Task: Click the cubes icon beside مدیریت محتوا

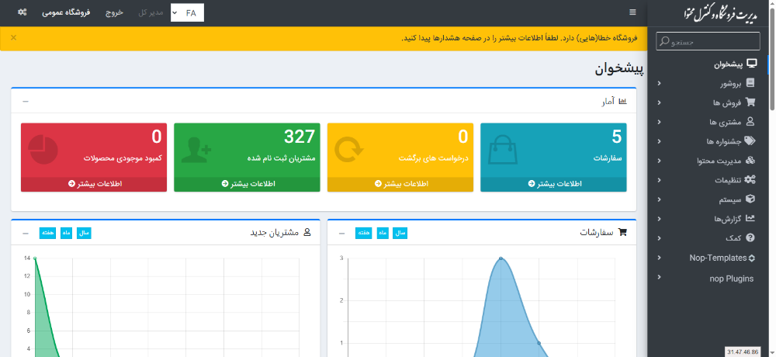Action: click(x=750, y=161)
